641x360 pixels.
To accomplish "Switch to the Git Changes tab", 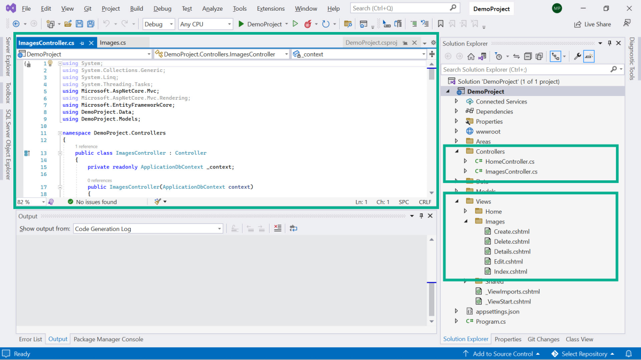I will click(543, 339).
